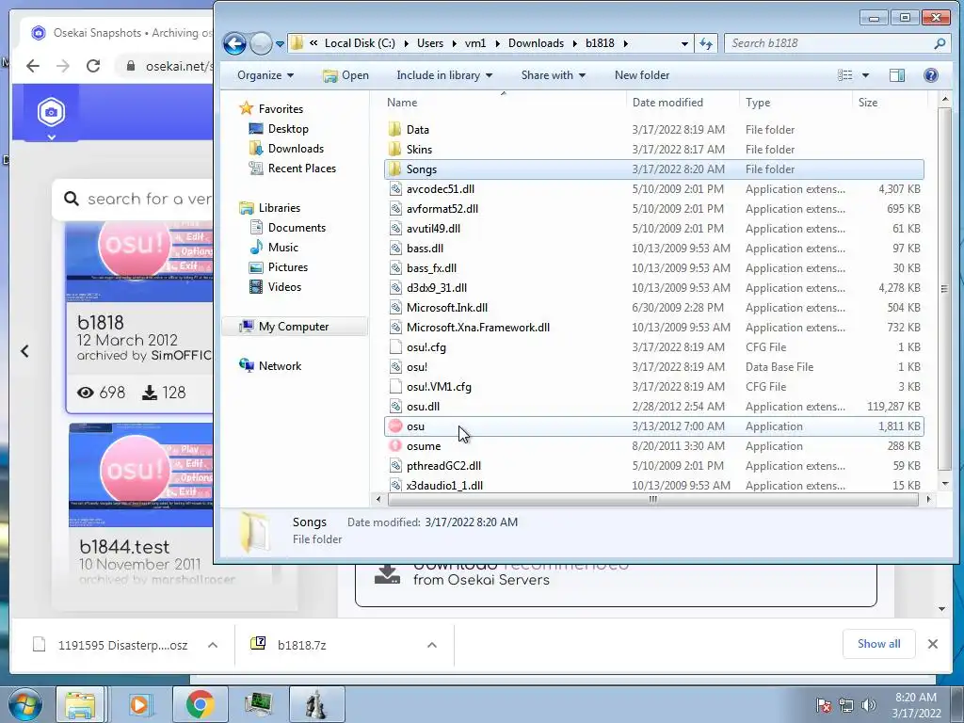Select Network in navigation pane

270,366
